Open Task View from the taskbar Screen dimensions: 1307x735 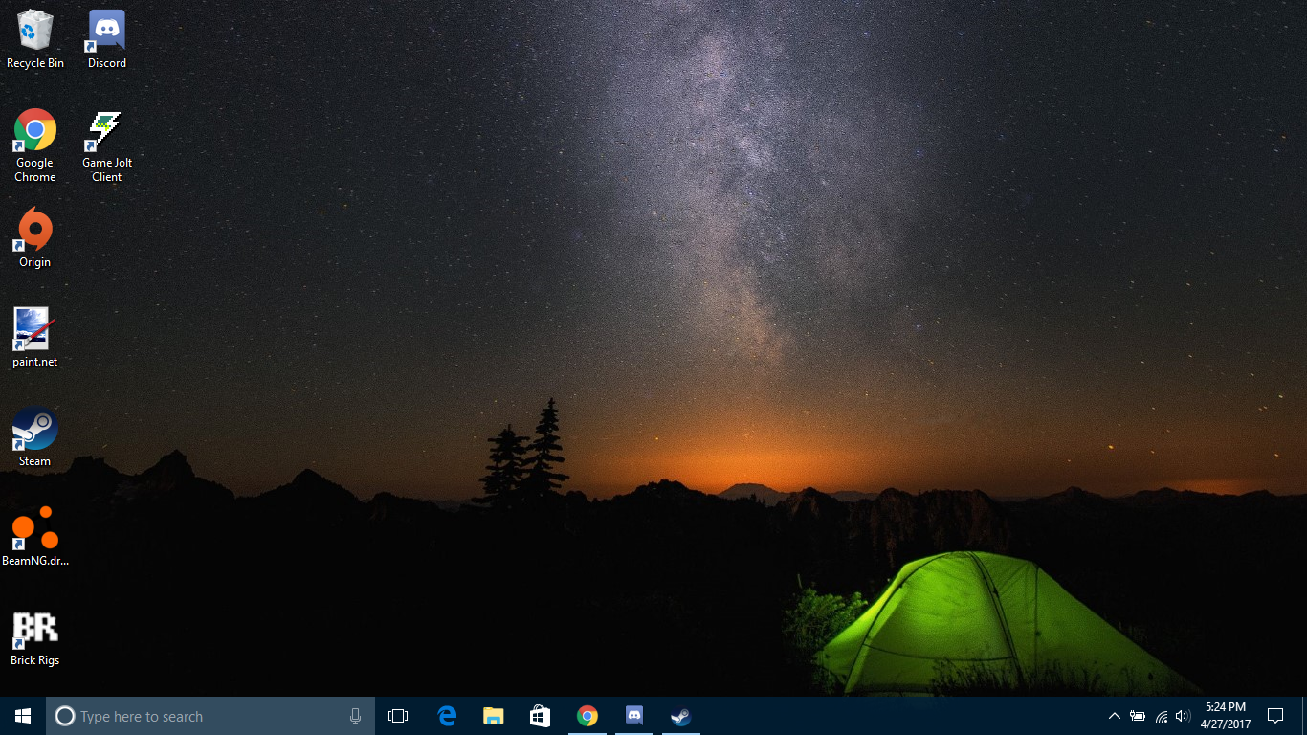(398, 716)
